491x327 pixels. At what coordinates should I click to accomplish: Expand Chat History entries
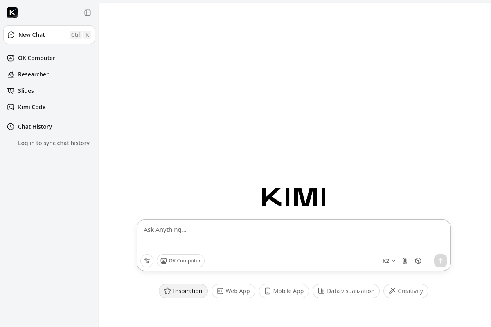pyautogui.click(x=35, y=127)
